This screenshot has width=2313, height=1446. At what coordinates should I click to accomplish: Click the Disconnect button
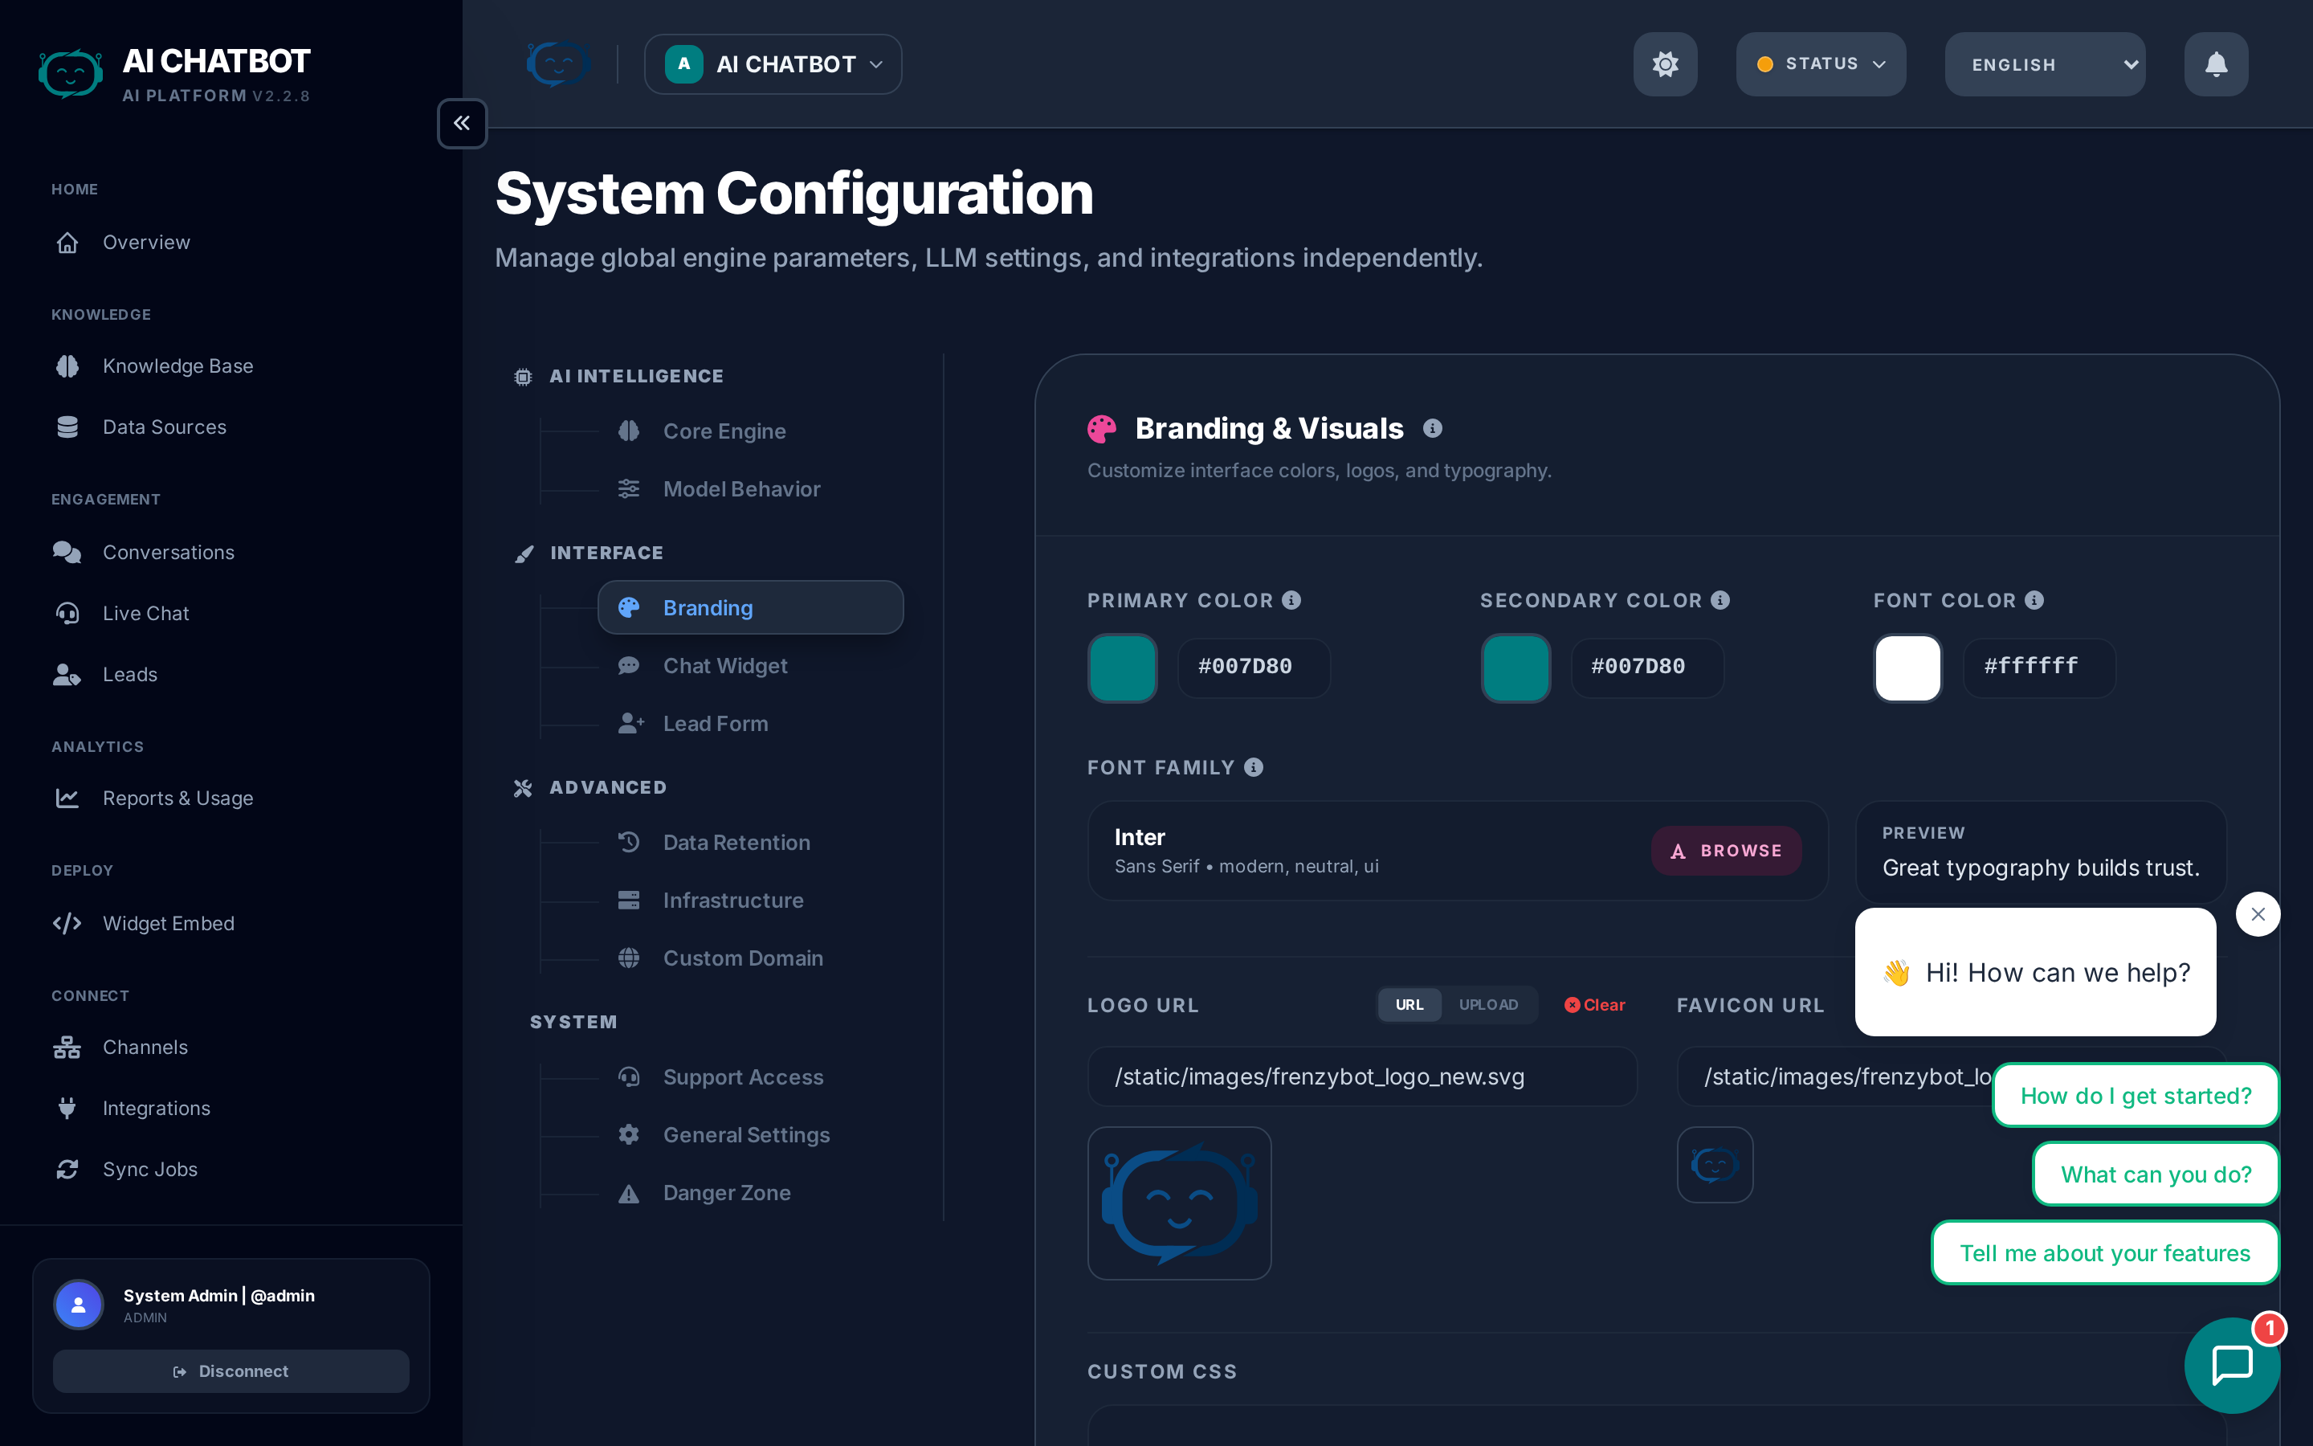tap(231, 1370)
